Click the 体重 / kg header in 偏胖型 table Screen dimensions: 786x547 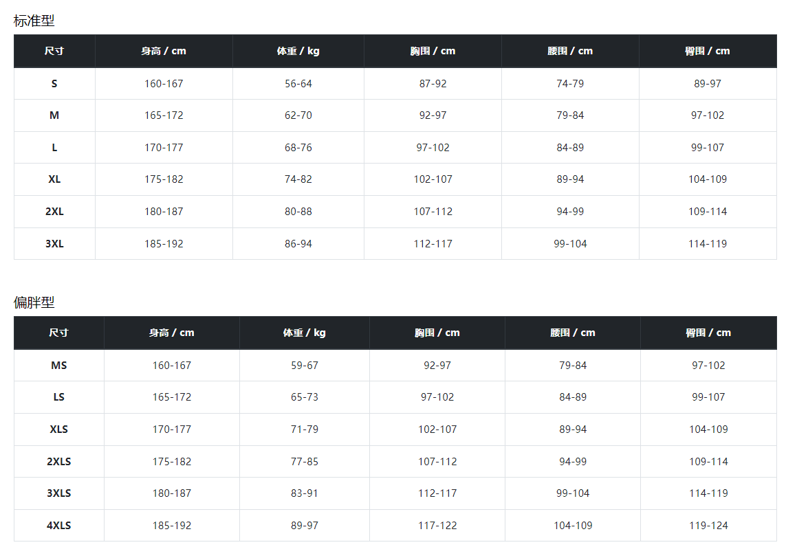[304, 333]
